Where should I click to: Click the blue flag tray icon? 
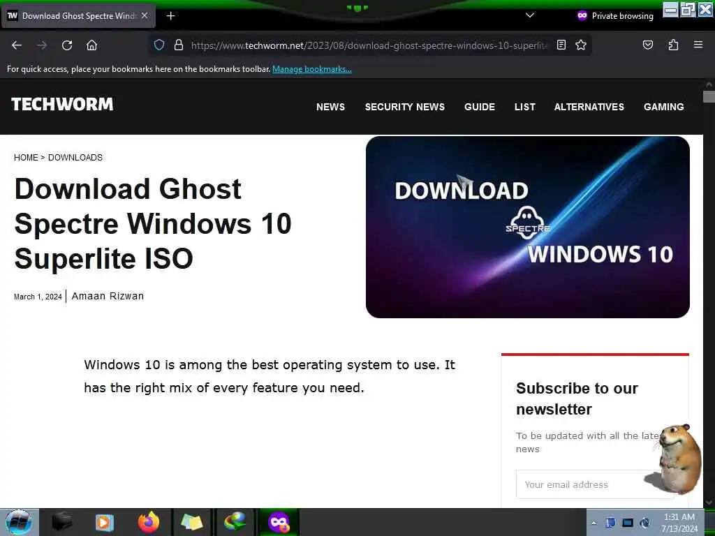coord(610,523)
